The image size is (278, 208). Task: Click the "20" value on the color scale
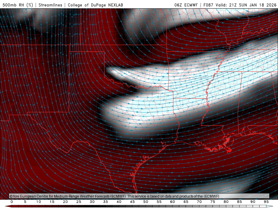[65, 202]
